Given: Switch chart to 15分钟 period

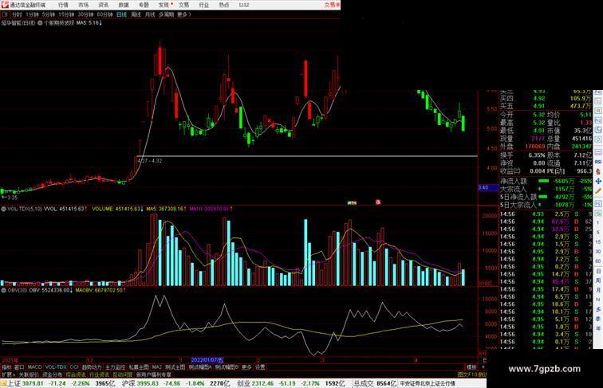Looking at the screenshot, I should (x=65, y=14).
